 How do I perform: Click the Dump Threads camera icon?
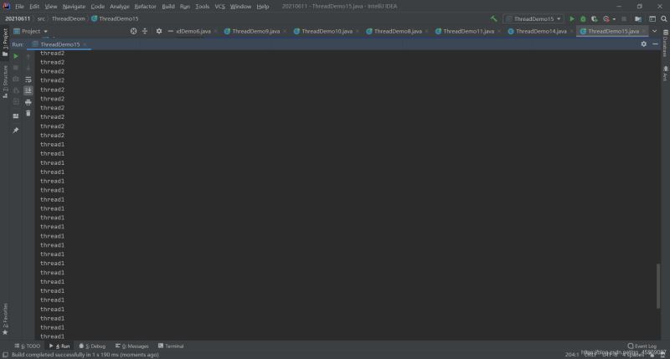point(16,79)
